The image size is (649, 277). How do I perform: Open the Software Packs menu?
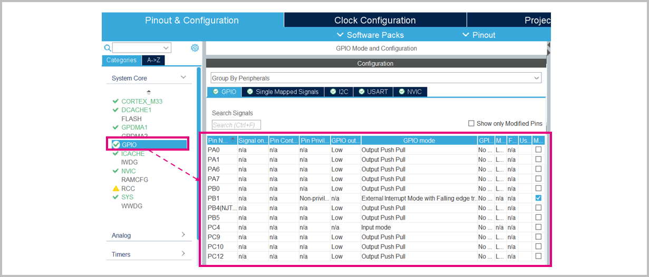click(370, 35)
